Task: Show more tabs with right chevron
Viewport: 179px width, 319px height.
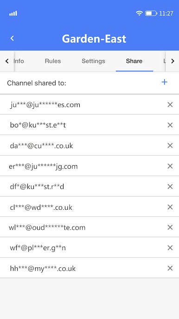Action: (173, 61)
